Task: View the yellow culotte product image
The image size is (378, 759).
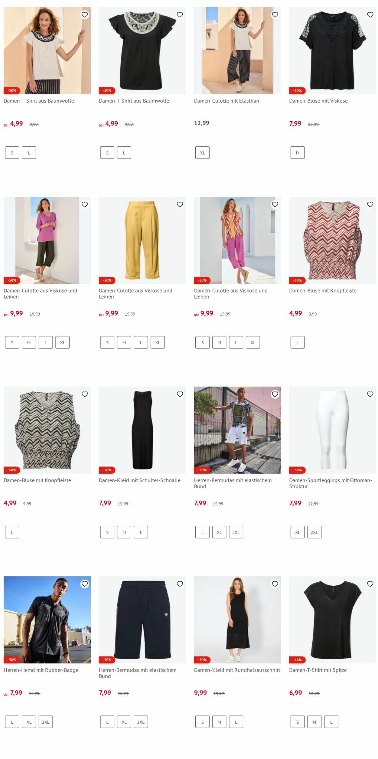Action: tap(142, 240)
